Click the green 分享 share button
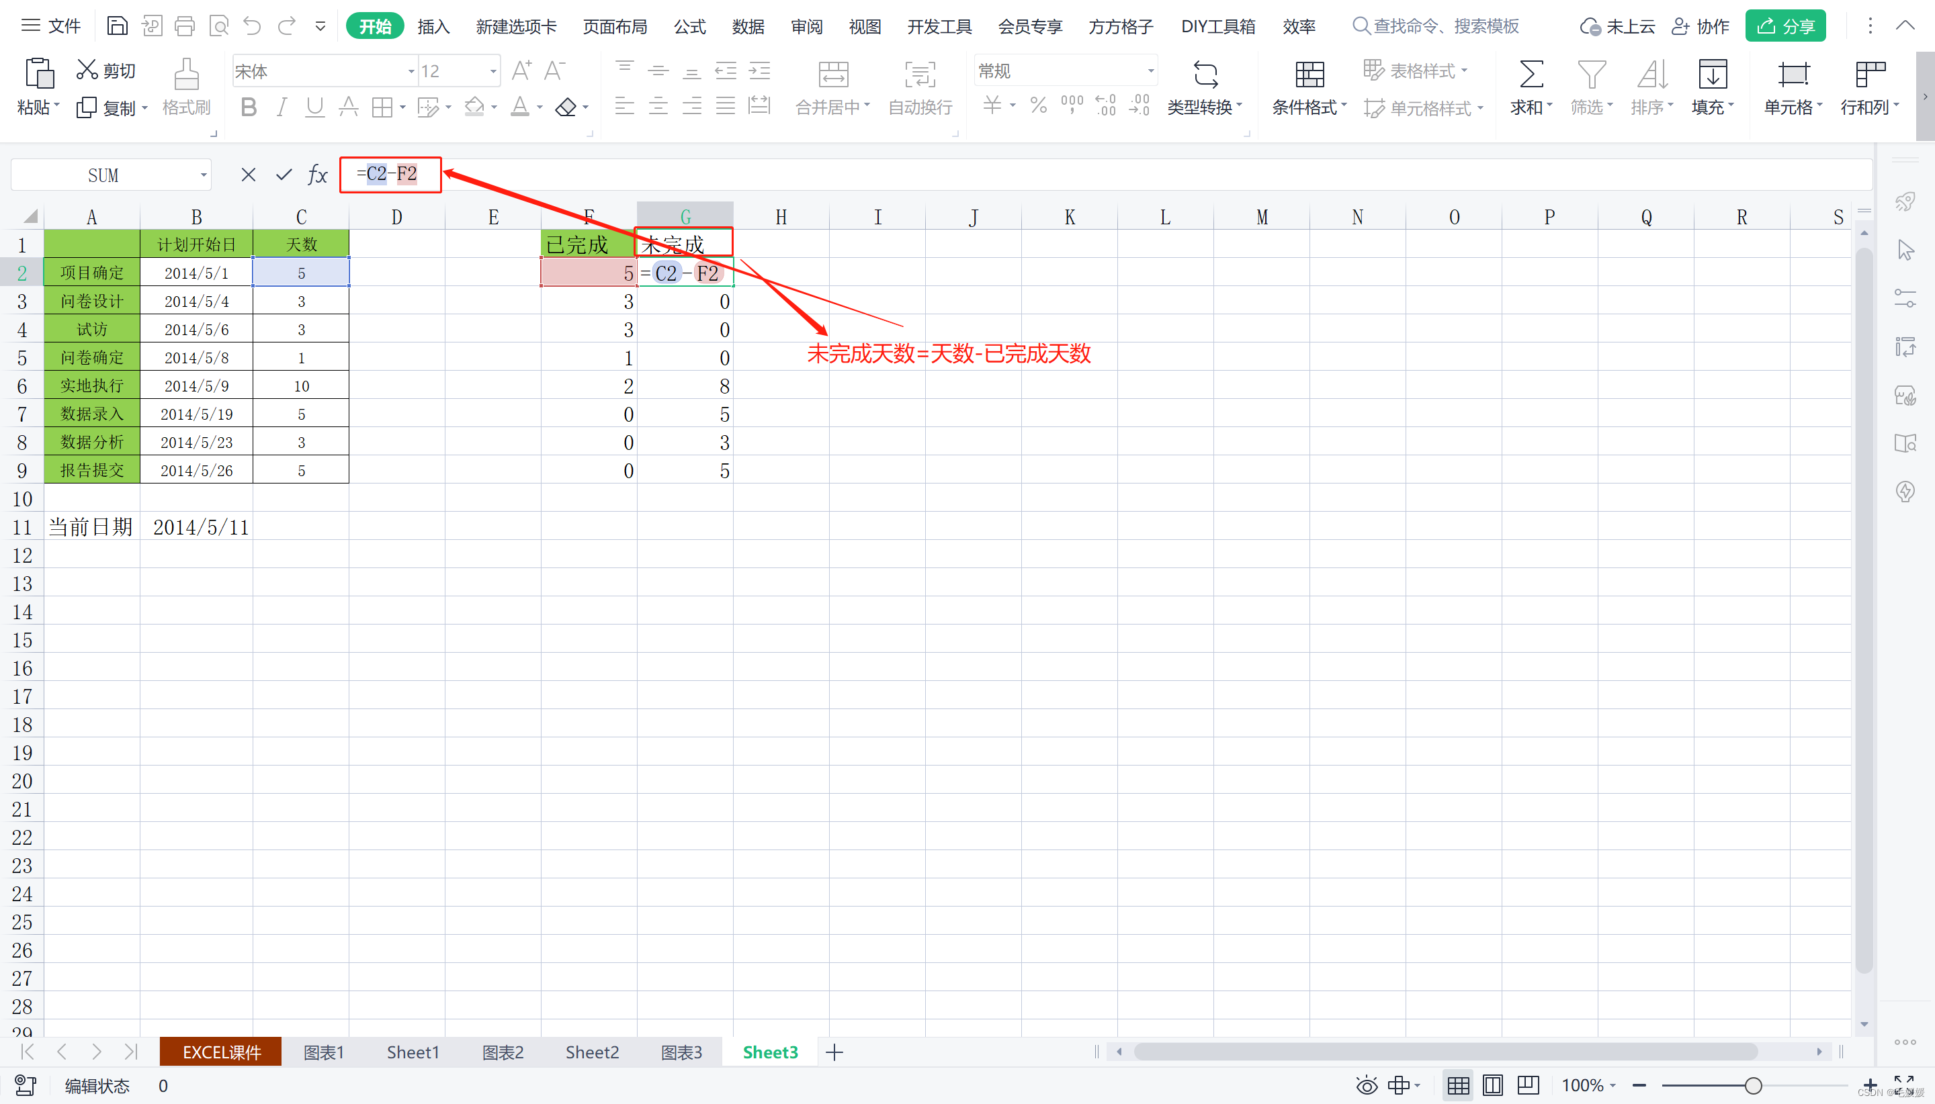The height and width of the screenshot is (1104, 1935). (x=1784, y=27)
